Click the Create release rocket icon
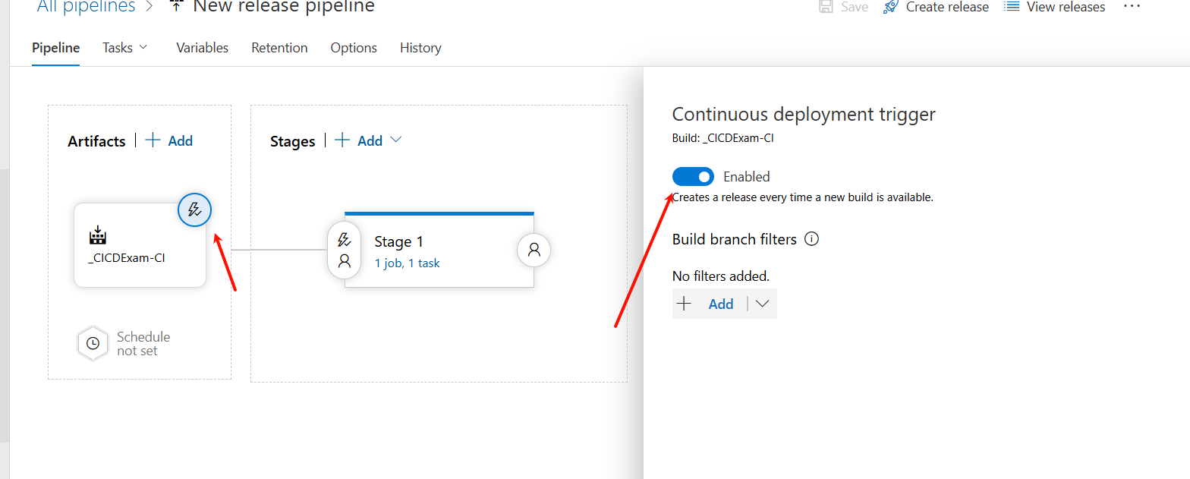This screenshot has width=1190, height=479. (x=891, y=7)
